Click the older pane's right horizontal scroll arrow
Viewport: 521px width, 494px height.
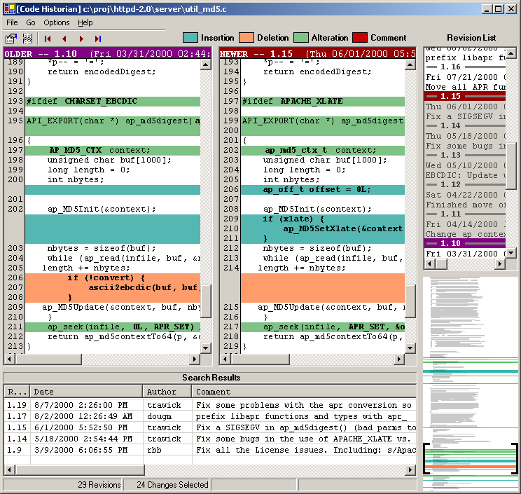tap(195, 359)
